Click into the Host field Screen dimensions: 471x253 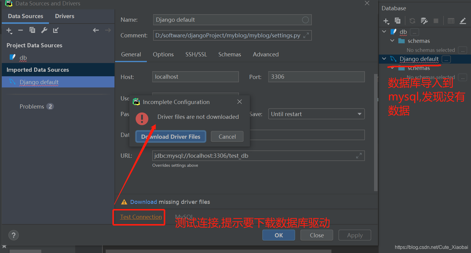point(195,77)
